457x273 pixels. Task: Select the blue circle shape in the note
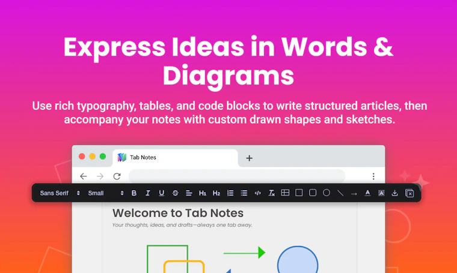298,260
